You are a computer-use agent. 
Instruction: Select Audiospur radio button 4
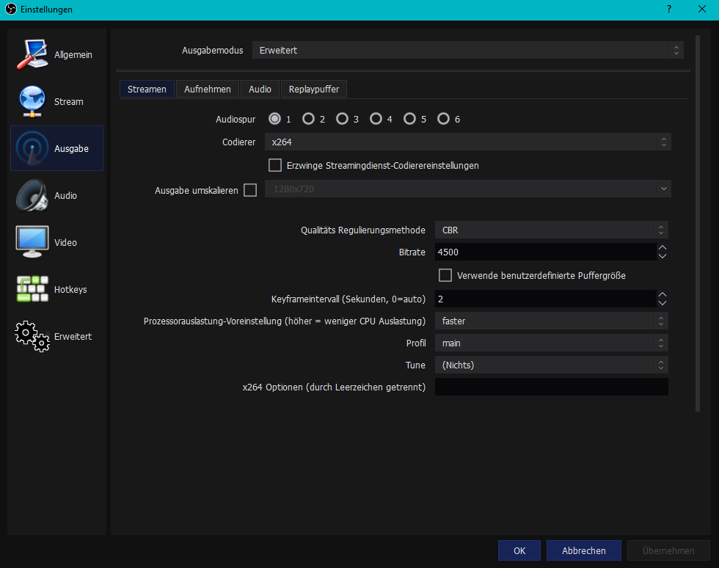click(x=376, y=119)
